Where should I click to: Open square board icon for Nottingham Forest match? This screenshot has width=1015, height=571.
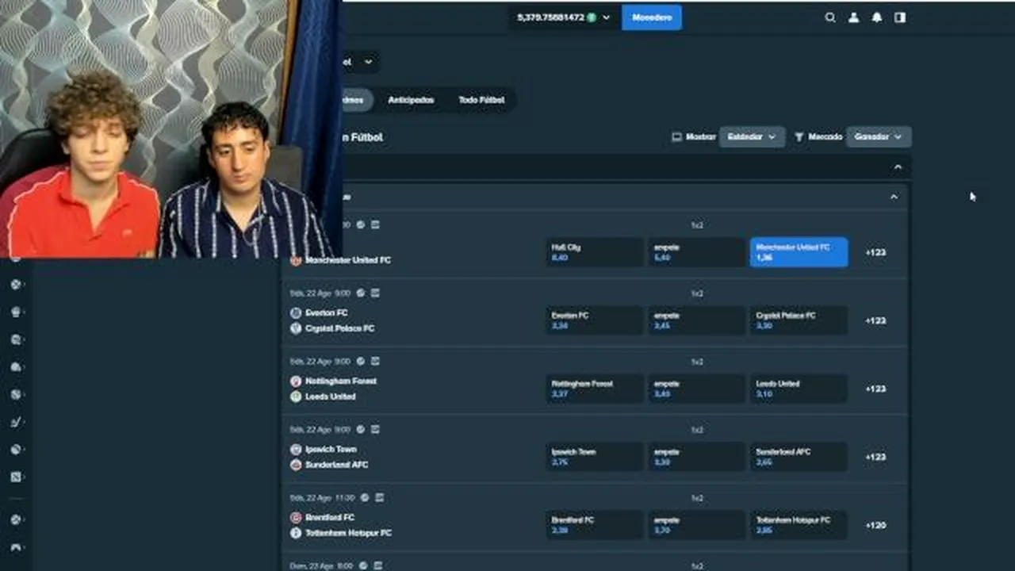pyautogui.click(x=375, y=361)
